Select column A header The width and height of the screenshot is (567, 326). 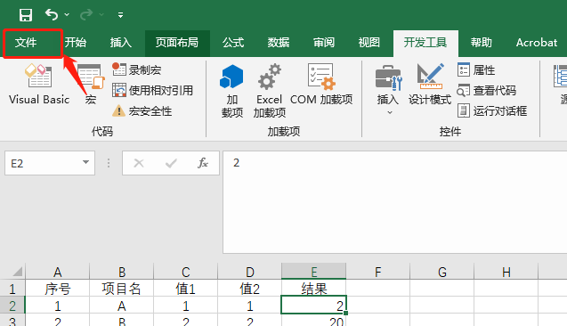coord(57,272)
